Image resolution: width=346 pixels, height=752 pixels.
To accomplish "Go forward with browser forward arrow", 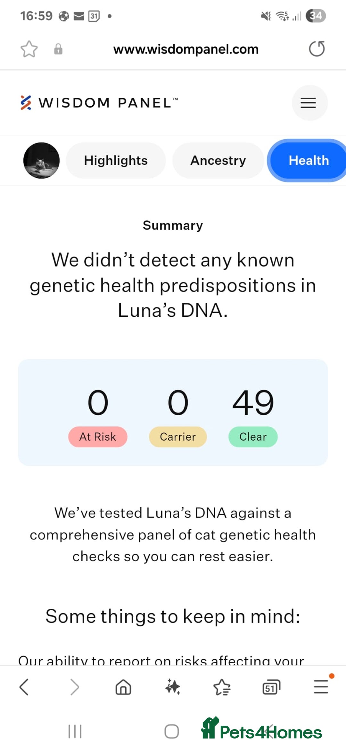I will click(74, 687).
